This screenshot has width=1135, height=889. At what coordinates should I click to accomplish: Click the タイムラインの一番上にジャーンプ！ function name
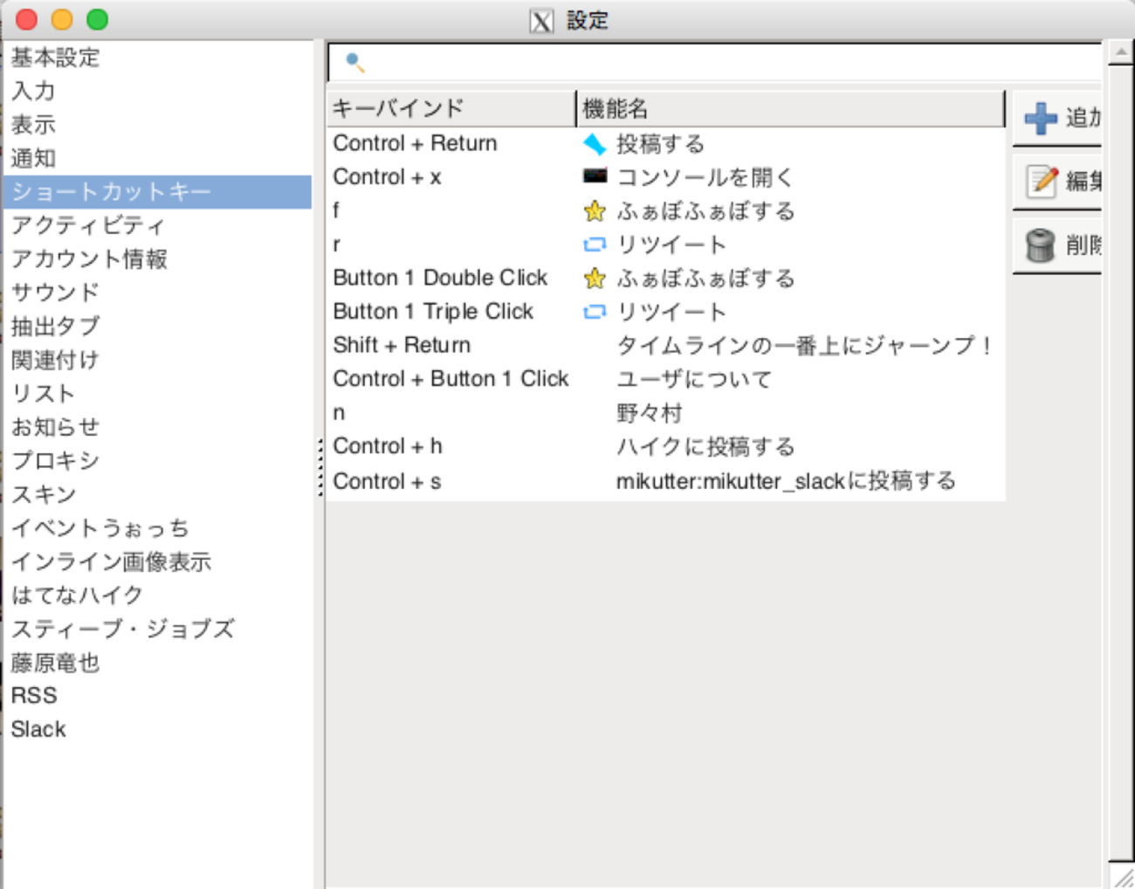tap(804, 346)
